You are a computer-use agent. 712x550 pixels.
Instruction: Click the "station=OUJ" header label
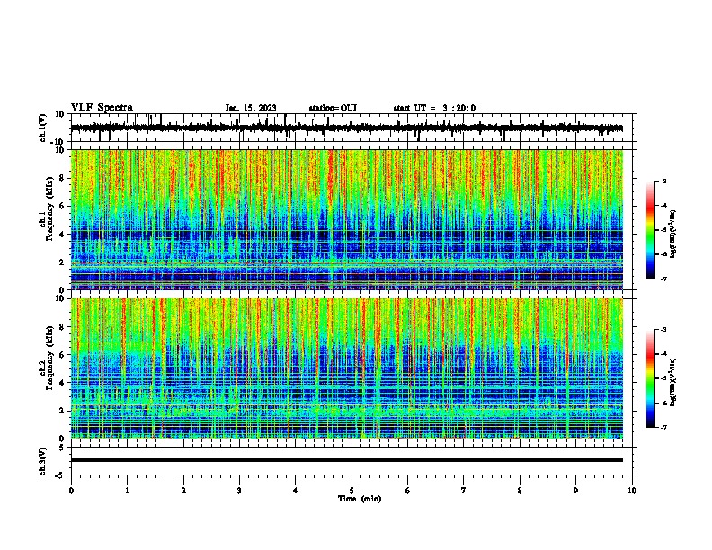coord(333,108)
